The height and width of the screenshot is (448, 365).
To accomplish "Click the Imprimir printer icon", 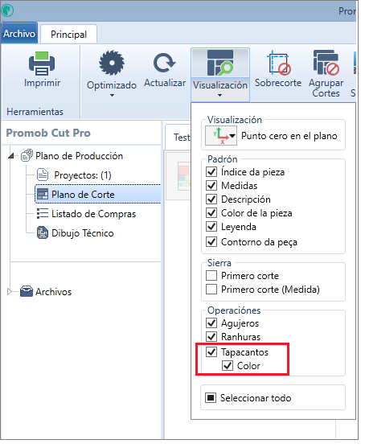I will tap(42, 64).
